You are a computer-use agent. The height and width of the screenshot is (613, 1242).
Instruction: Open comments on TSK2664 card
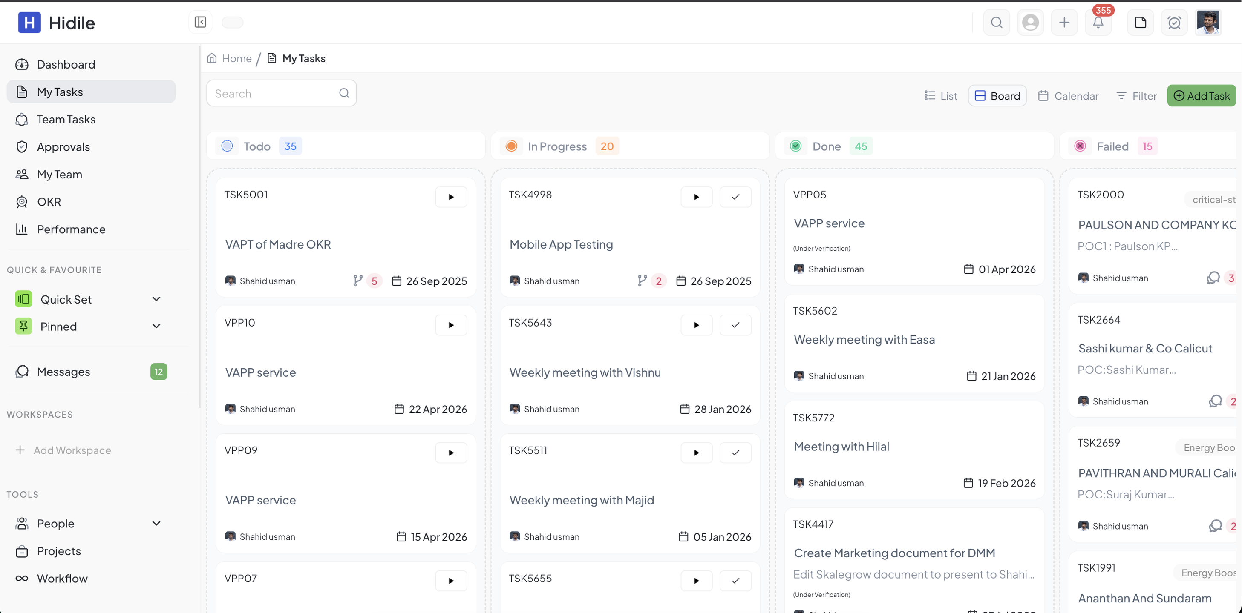(1215, 401)
